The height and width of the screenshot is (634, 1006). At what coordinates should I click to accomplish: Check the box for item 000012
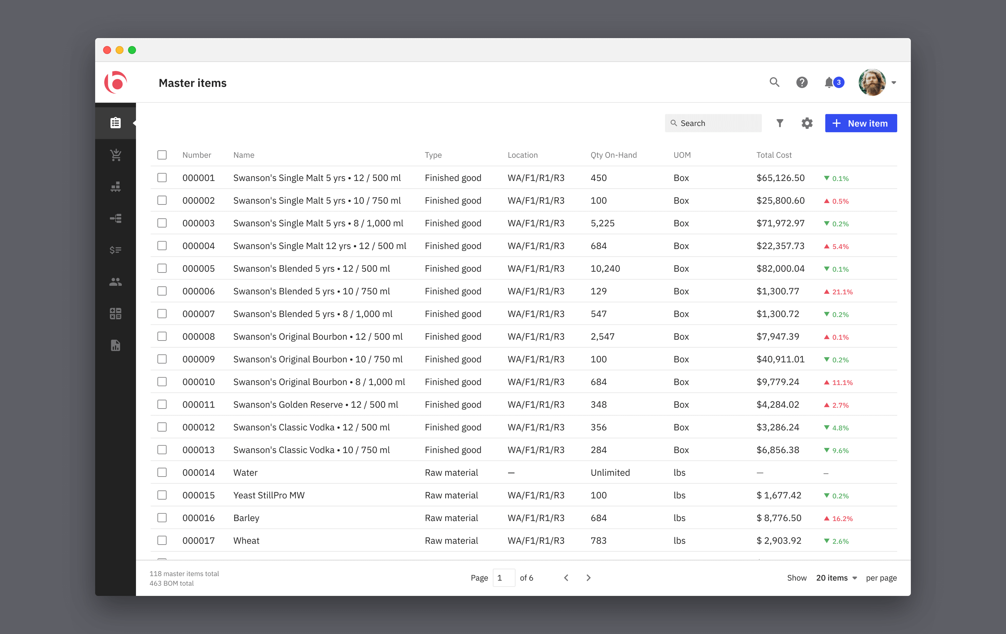[x=162, y=427]
